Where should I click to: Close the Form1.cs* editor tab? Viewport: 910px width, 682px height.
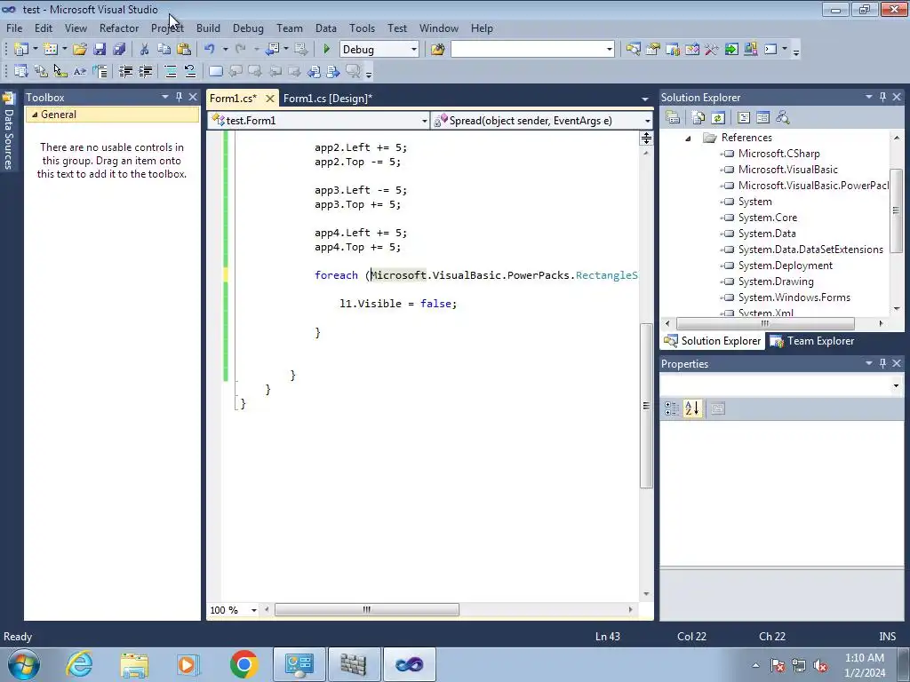click(x=270, y=99)
